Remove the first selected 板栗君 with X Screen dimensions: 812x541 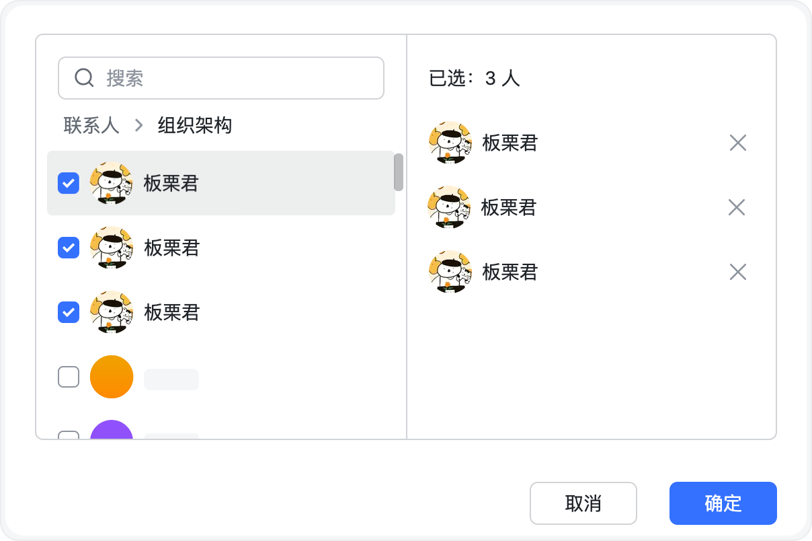738,143
